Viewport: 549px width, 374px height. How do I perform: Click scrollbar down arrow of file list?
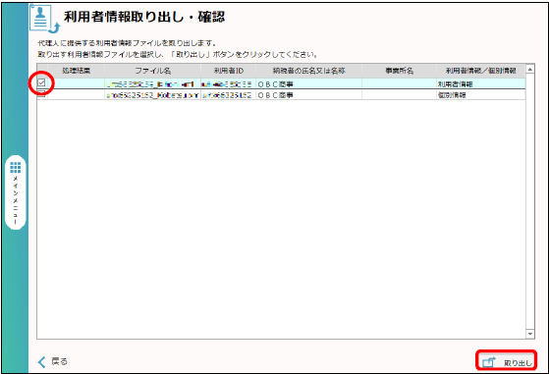click(529, 334)
